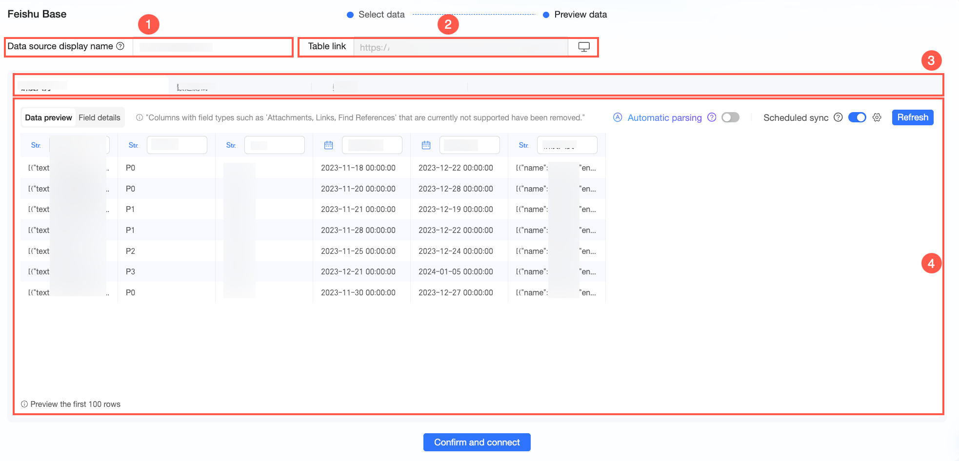Change the last column Str. type
Viewport: 959px width, 461px height.
524,145
